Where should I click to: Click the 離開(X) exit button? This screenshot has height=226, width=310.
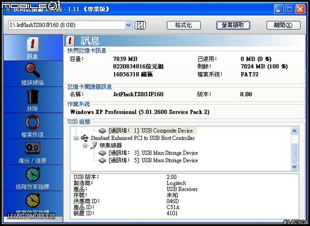point(283,25)
